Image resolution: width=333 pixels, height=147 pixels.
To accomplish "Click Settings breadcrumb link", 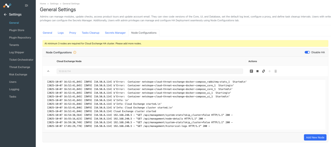I will pyautogui.click(x=54, y=4).
